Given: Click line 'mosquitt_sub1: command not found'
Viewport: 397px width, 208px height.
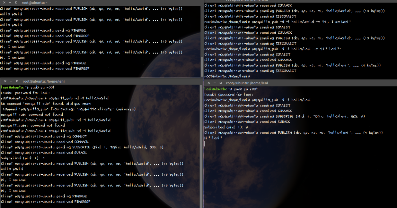Looking at the screenshot, I should 33,125.
